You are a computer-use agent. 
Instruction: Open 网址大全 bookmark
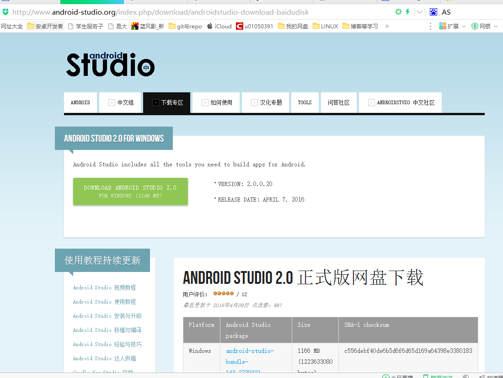[12, 27]
